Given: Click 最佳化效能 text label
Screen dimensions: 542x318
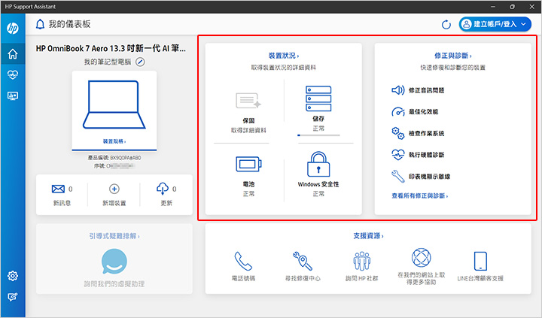Looking at the screenshot, I should 423,112.
